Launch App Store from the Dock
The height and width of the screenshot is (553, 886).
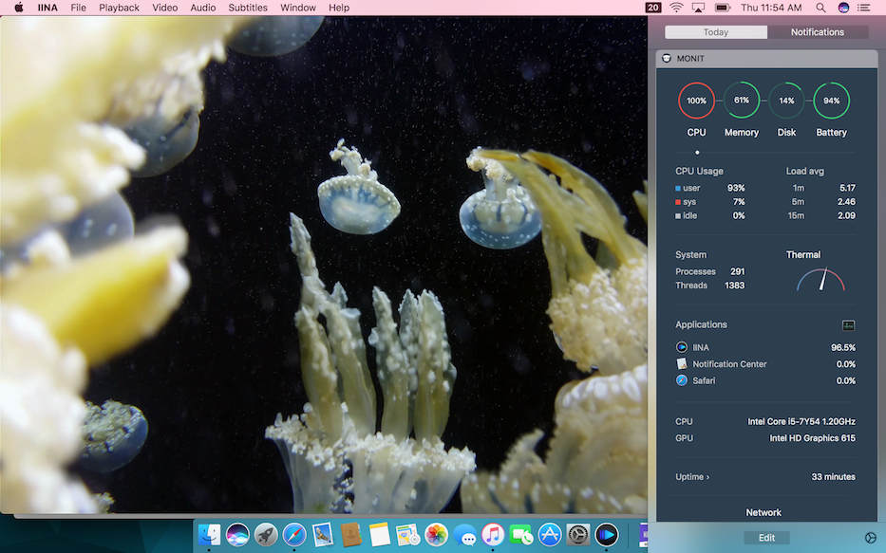click(x=549, y=535)
